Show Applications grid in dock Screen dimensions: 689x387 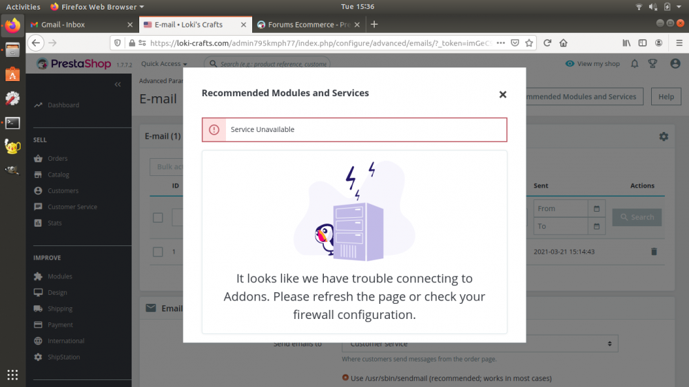[x=12, y=375]
